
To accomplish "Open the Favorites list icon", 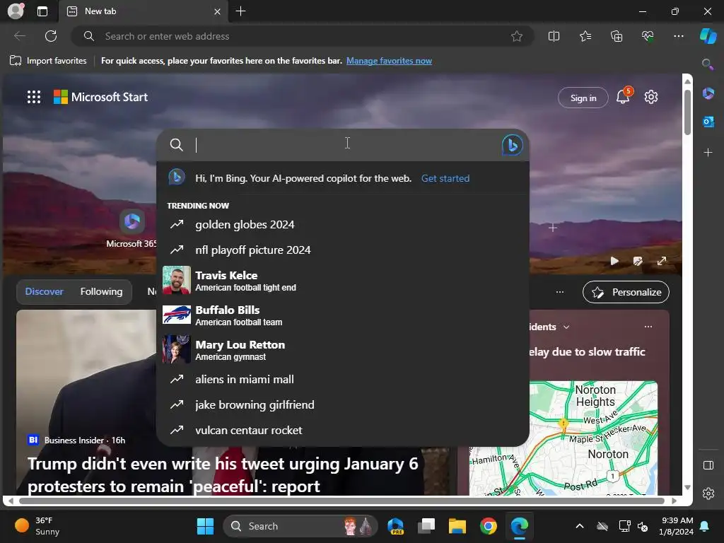I will click(x=585, y=36).
